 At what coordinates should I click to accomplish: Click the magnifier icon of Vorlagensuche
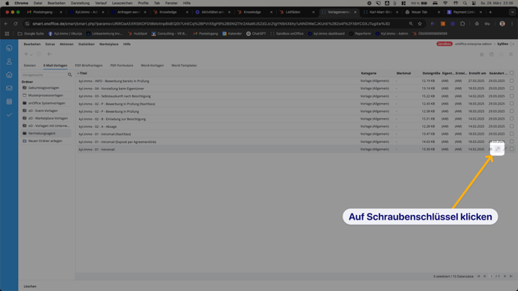70,75
